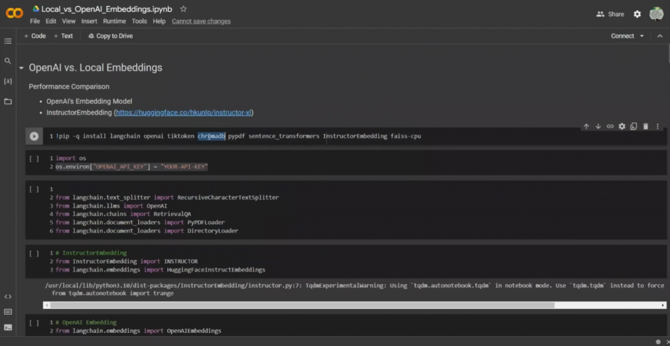Open the Insert menu
The height and width of the screenshot is (346, 670).
point(89,22)
